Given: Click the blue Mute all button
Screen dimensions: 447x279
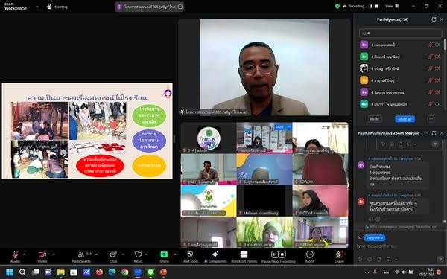Looking at the screenshot, I should [405, 119].
